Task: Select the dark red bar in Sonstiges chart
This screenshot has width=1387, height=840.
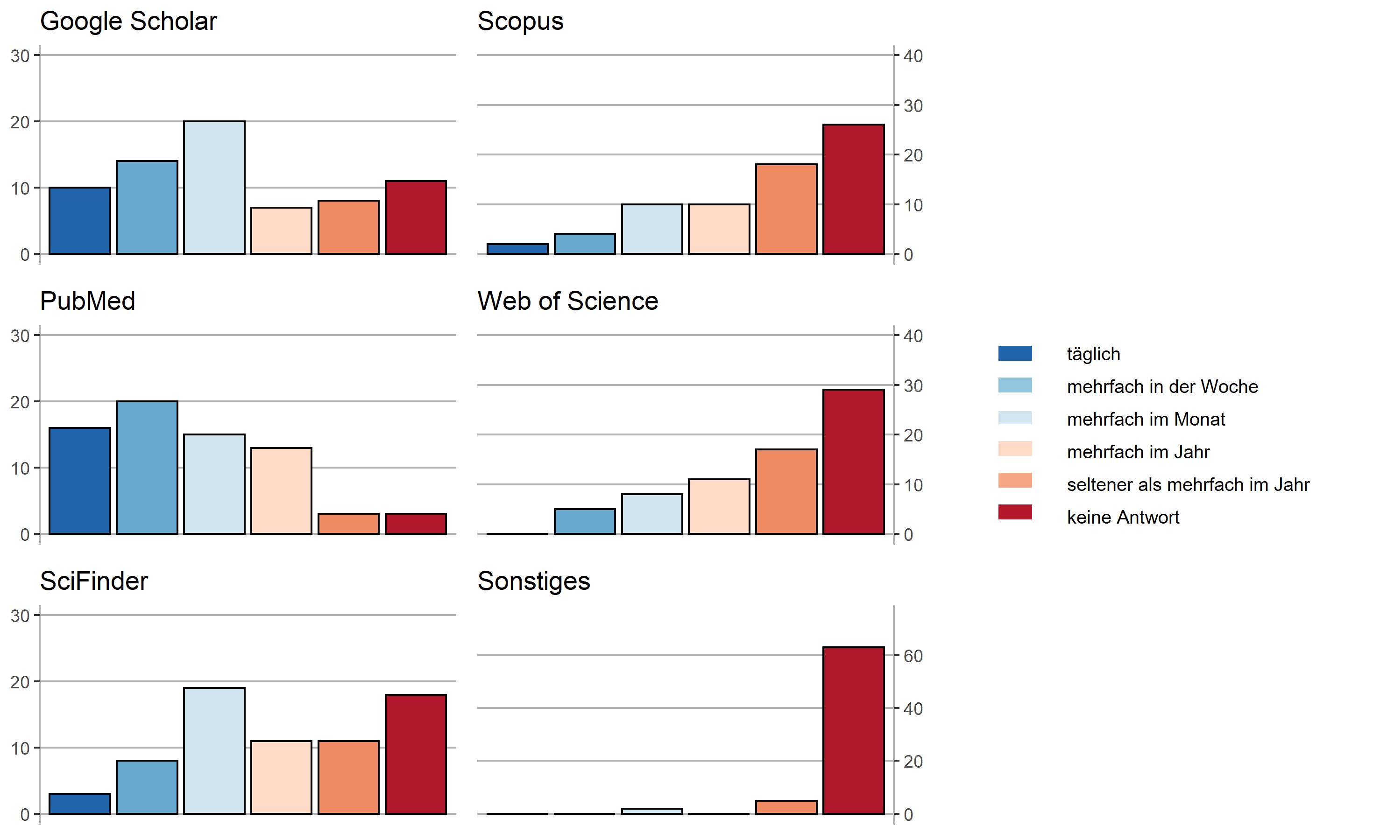Action: pyautogui.click(x=853, y=730)
